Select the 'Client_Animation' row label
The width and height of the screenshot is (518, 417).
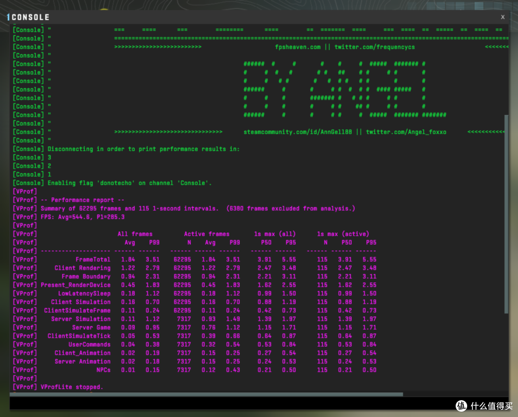coord(82,353)
